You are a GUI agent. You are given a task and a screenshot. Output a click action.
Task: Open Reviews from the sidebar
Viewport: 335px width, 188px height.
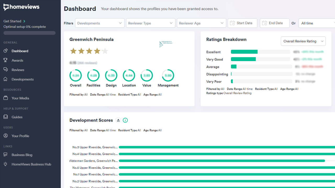[18, 70]
